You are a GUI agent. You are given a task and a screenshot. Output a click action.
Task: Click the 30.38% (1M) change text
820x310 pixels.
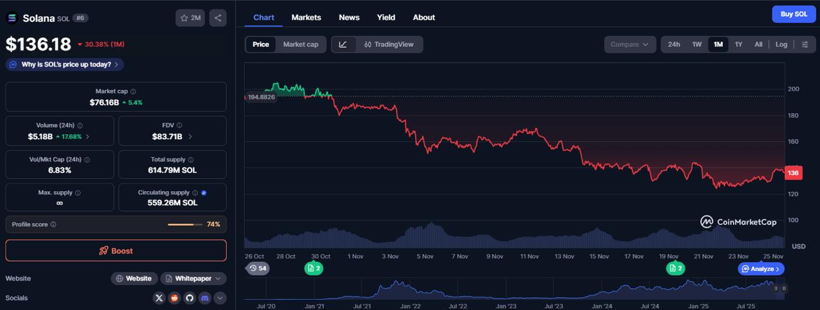pos(101,45)
